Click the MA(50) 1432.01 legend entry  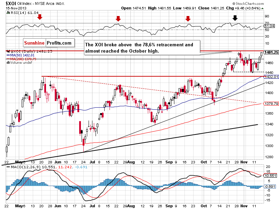(20, 55)
